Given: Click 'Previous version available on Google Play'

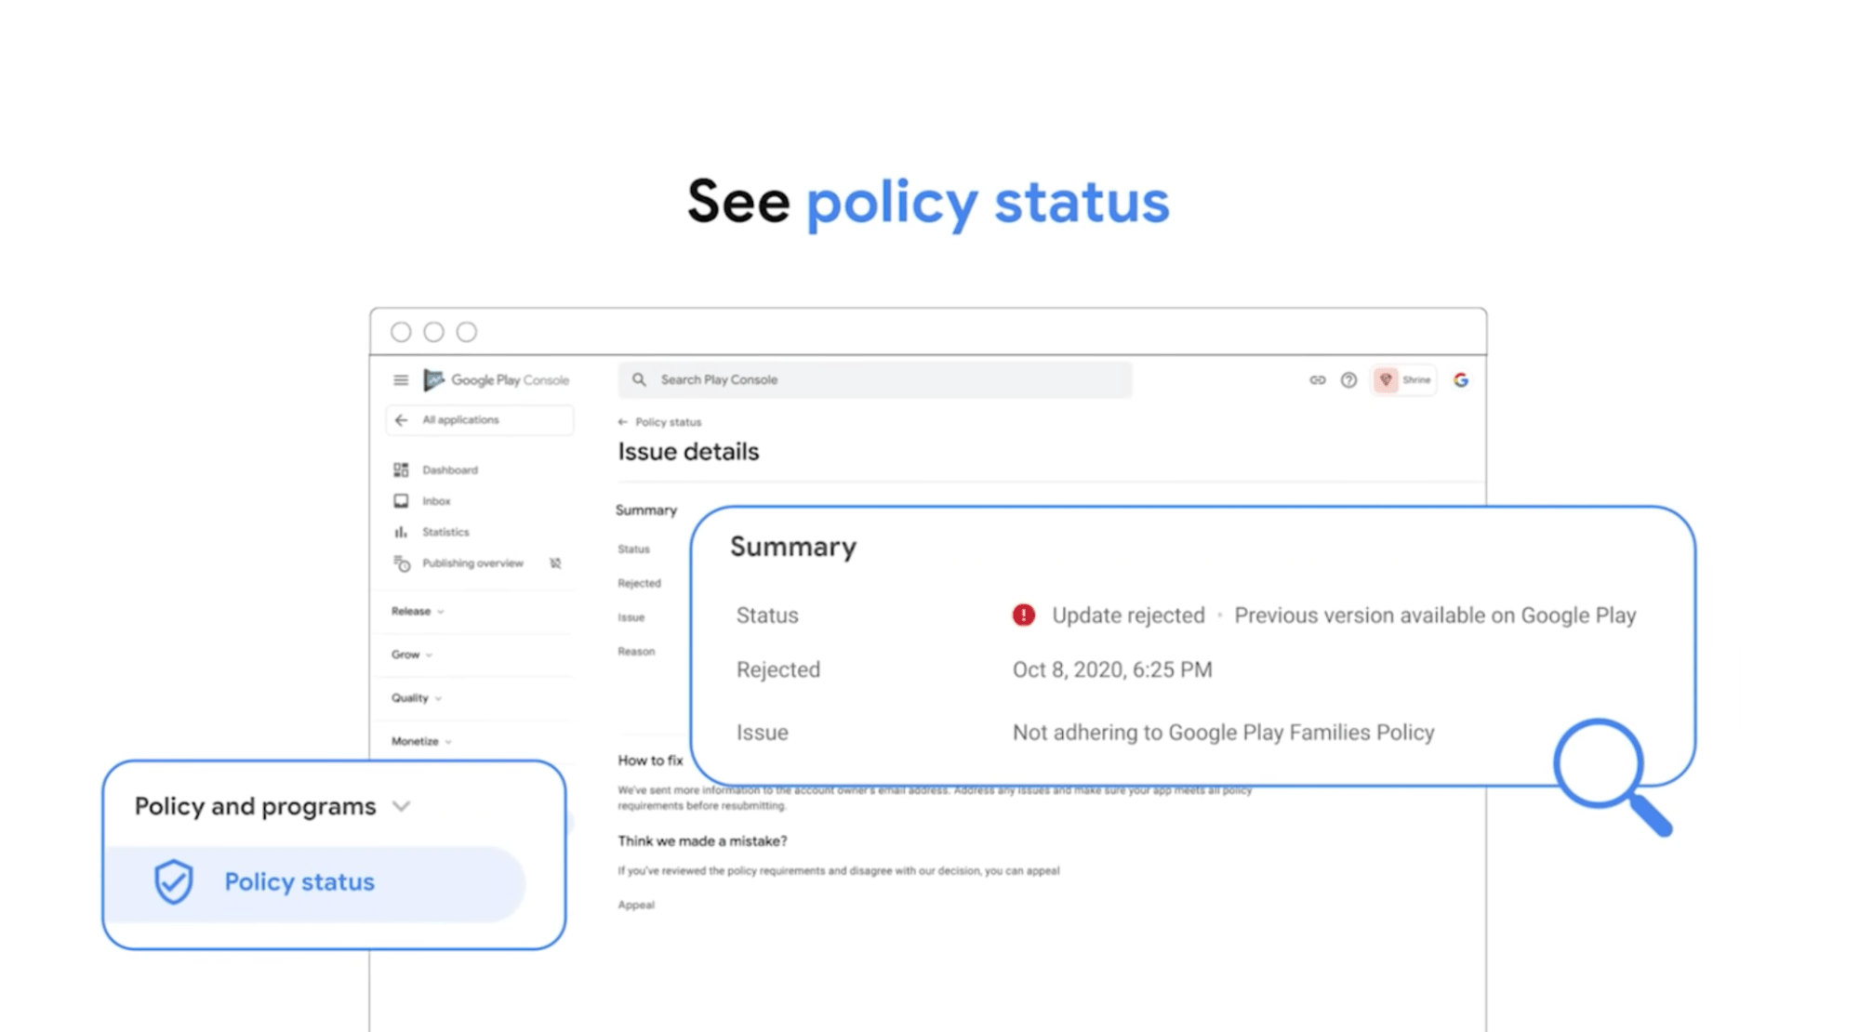Looking at the screenshot, I should point(1435,615).
